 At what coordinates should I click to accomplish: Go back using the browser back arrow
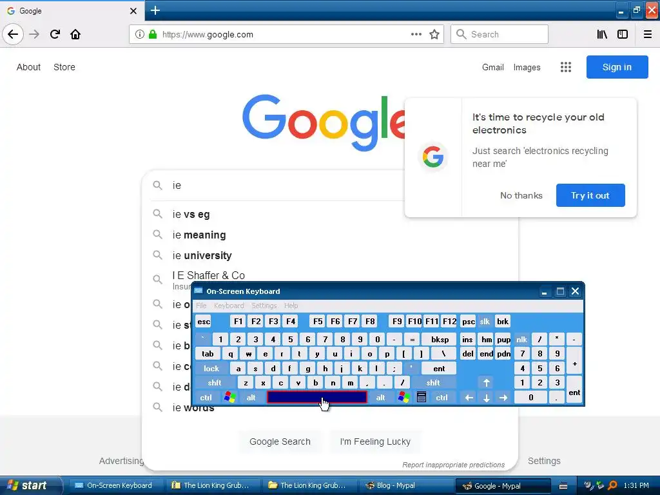13,34
